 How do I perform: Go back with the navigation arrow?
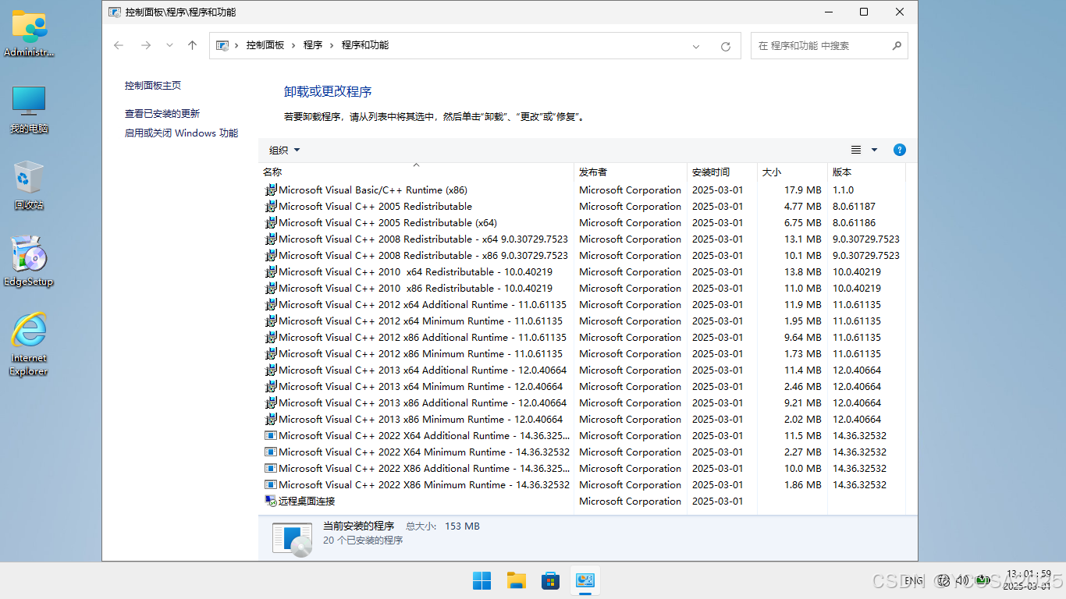click(x=119, y=45)
